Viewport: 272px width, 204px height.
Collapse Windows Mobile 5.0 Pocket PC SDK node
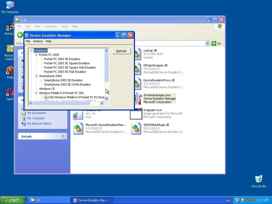[36, 93]
